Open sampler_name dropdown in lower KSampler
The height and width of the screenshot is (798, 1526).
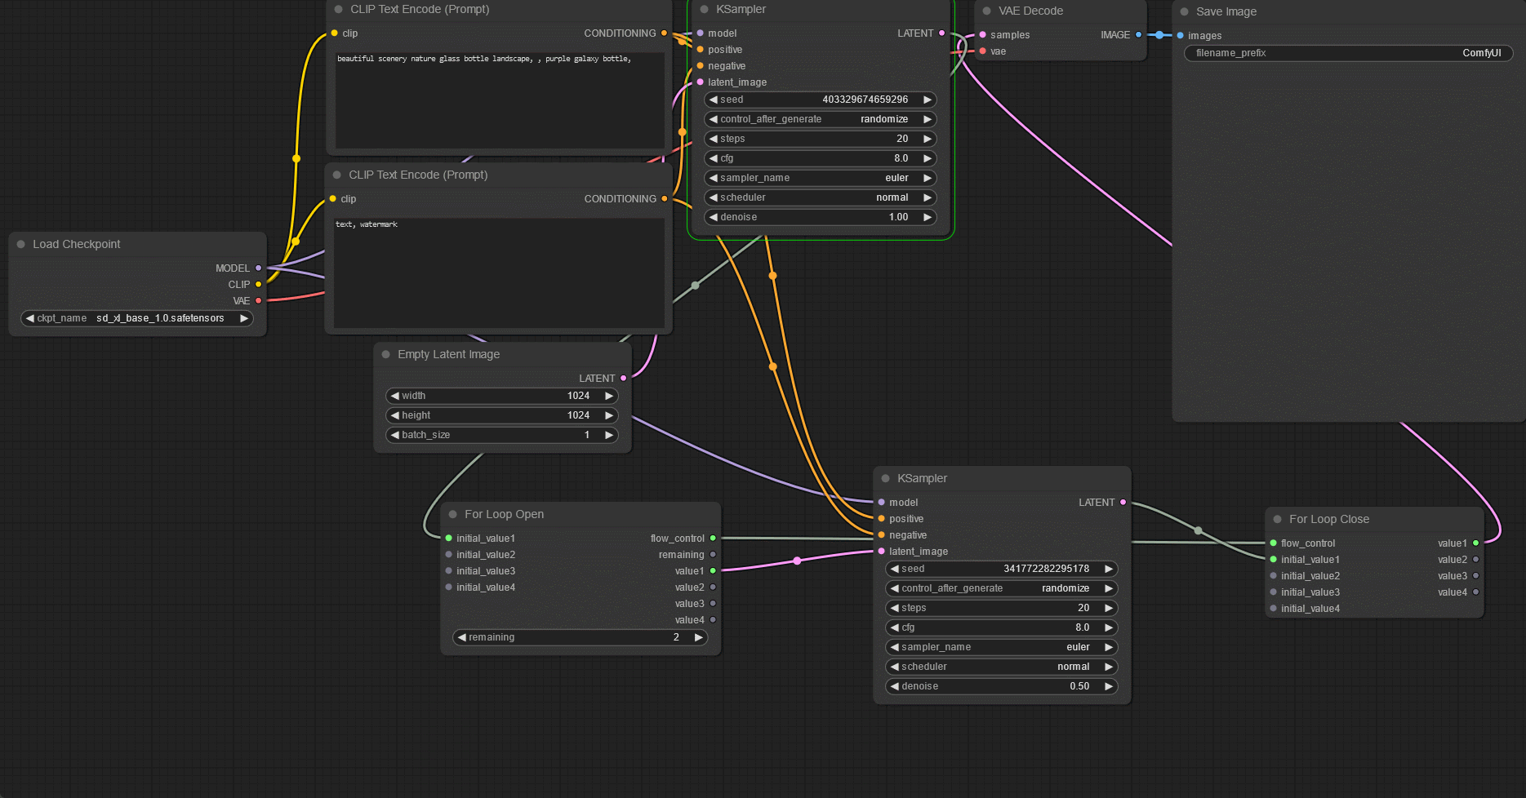[x=1002, y=647]
